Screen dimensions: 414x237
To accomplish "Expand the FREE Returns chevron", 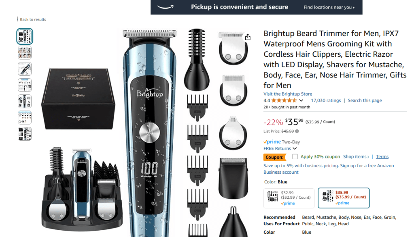I will [295, 149].
